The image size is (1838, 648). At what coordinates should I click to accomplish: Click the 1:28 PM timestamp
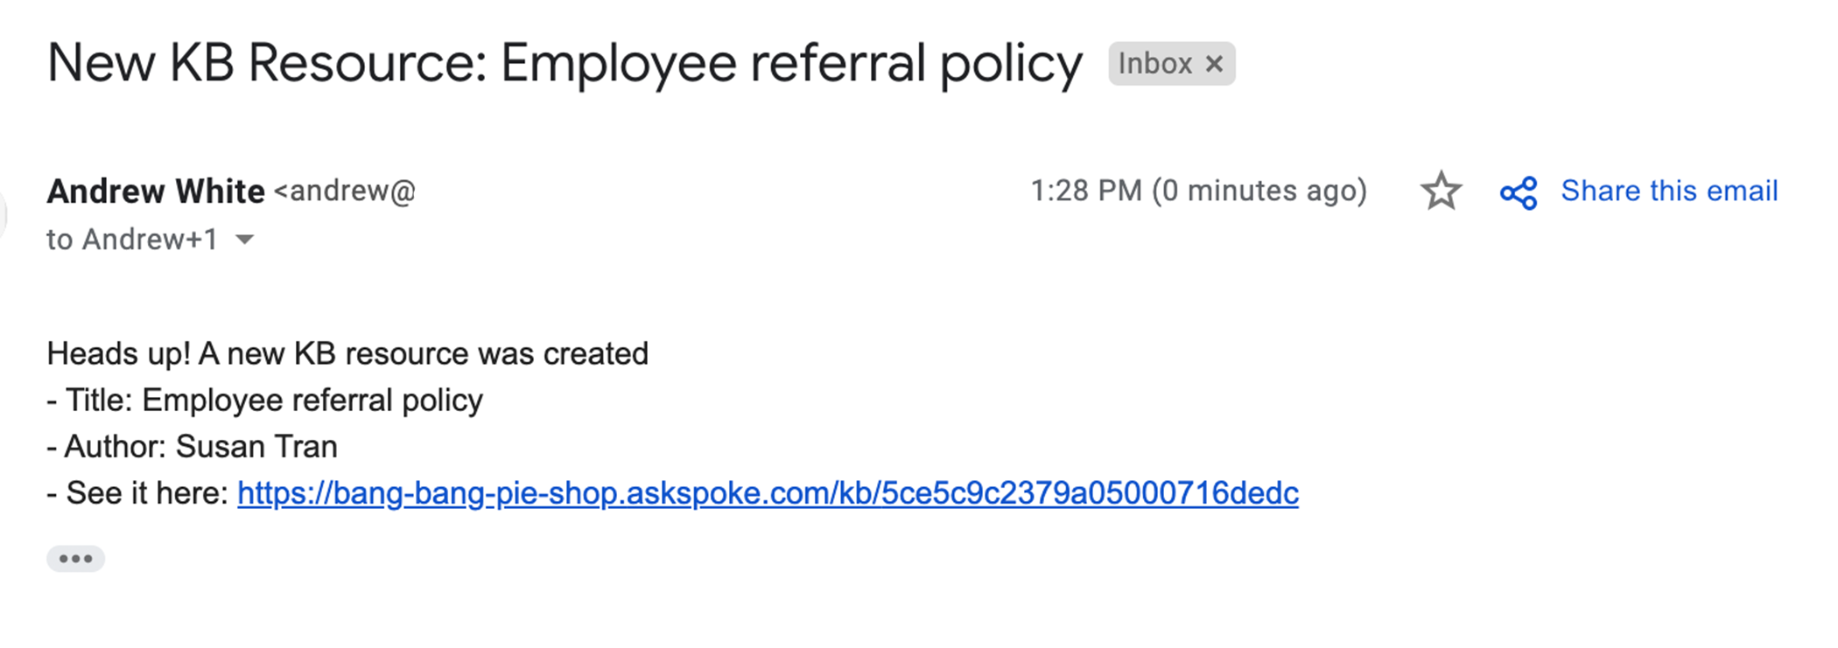pyautogui.click(x=1086, y=191)
